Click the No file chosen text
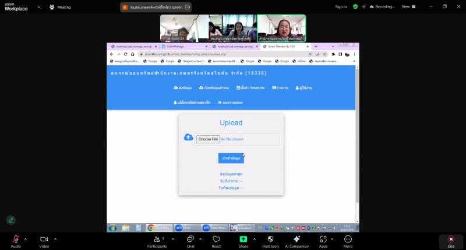466x250 pixels. click(x=232, y=139)
